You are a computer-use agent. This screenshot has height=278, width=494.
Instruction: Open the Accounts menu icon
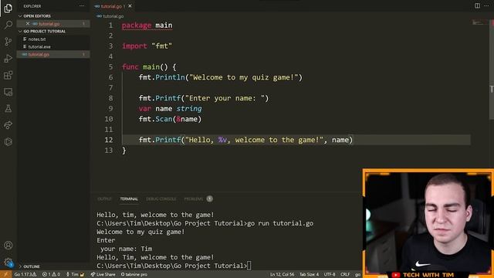(x=8, y=246)
